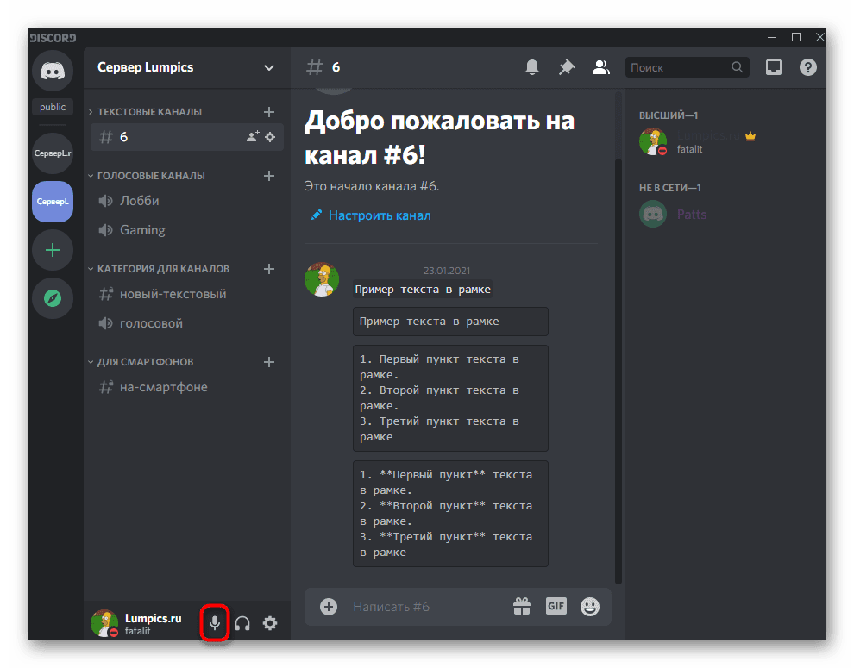This screenshot has width=854, height=668.
Task: Add text channel plus in ТЕКСТОВЫЕ КАНАЛЫ
Action: point(269,111)
